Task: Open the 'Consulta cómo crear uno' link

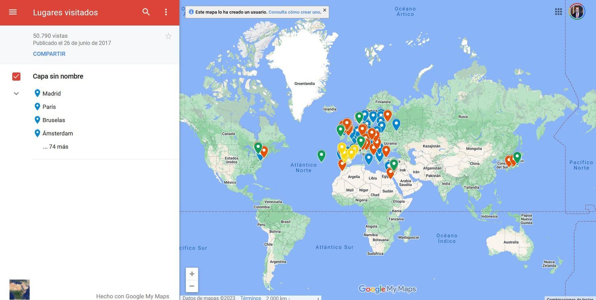Action: point(294,12)
